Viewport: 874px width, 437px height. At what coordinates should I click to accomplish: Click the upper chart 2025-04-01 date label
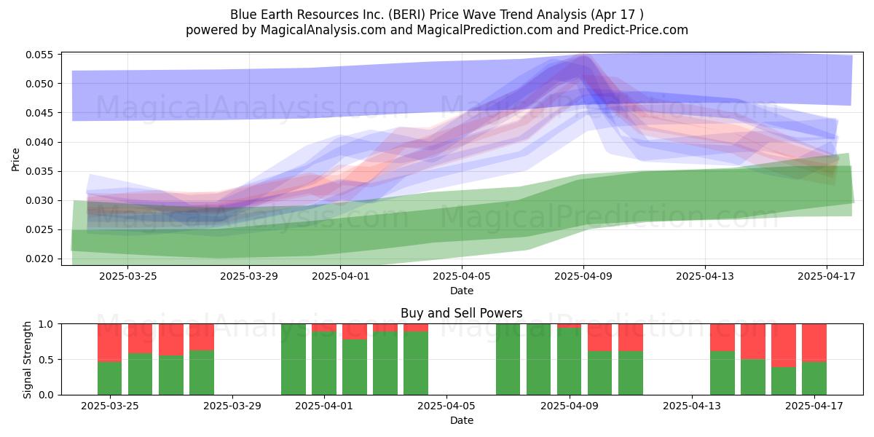click(x=340, y=276)
